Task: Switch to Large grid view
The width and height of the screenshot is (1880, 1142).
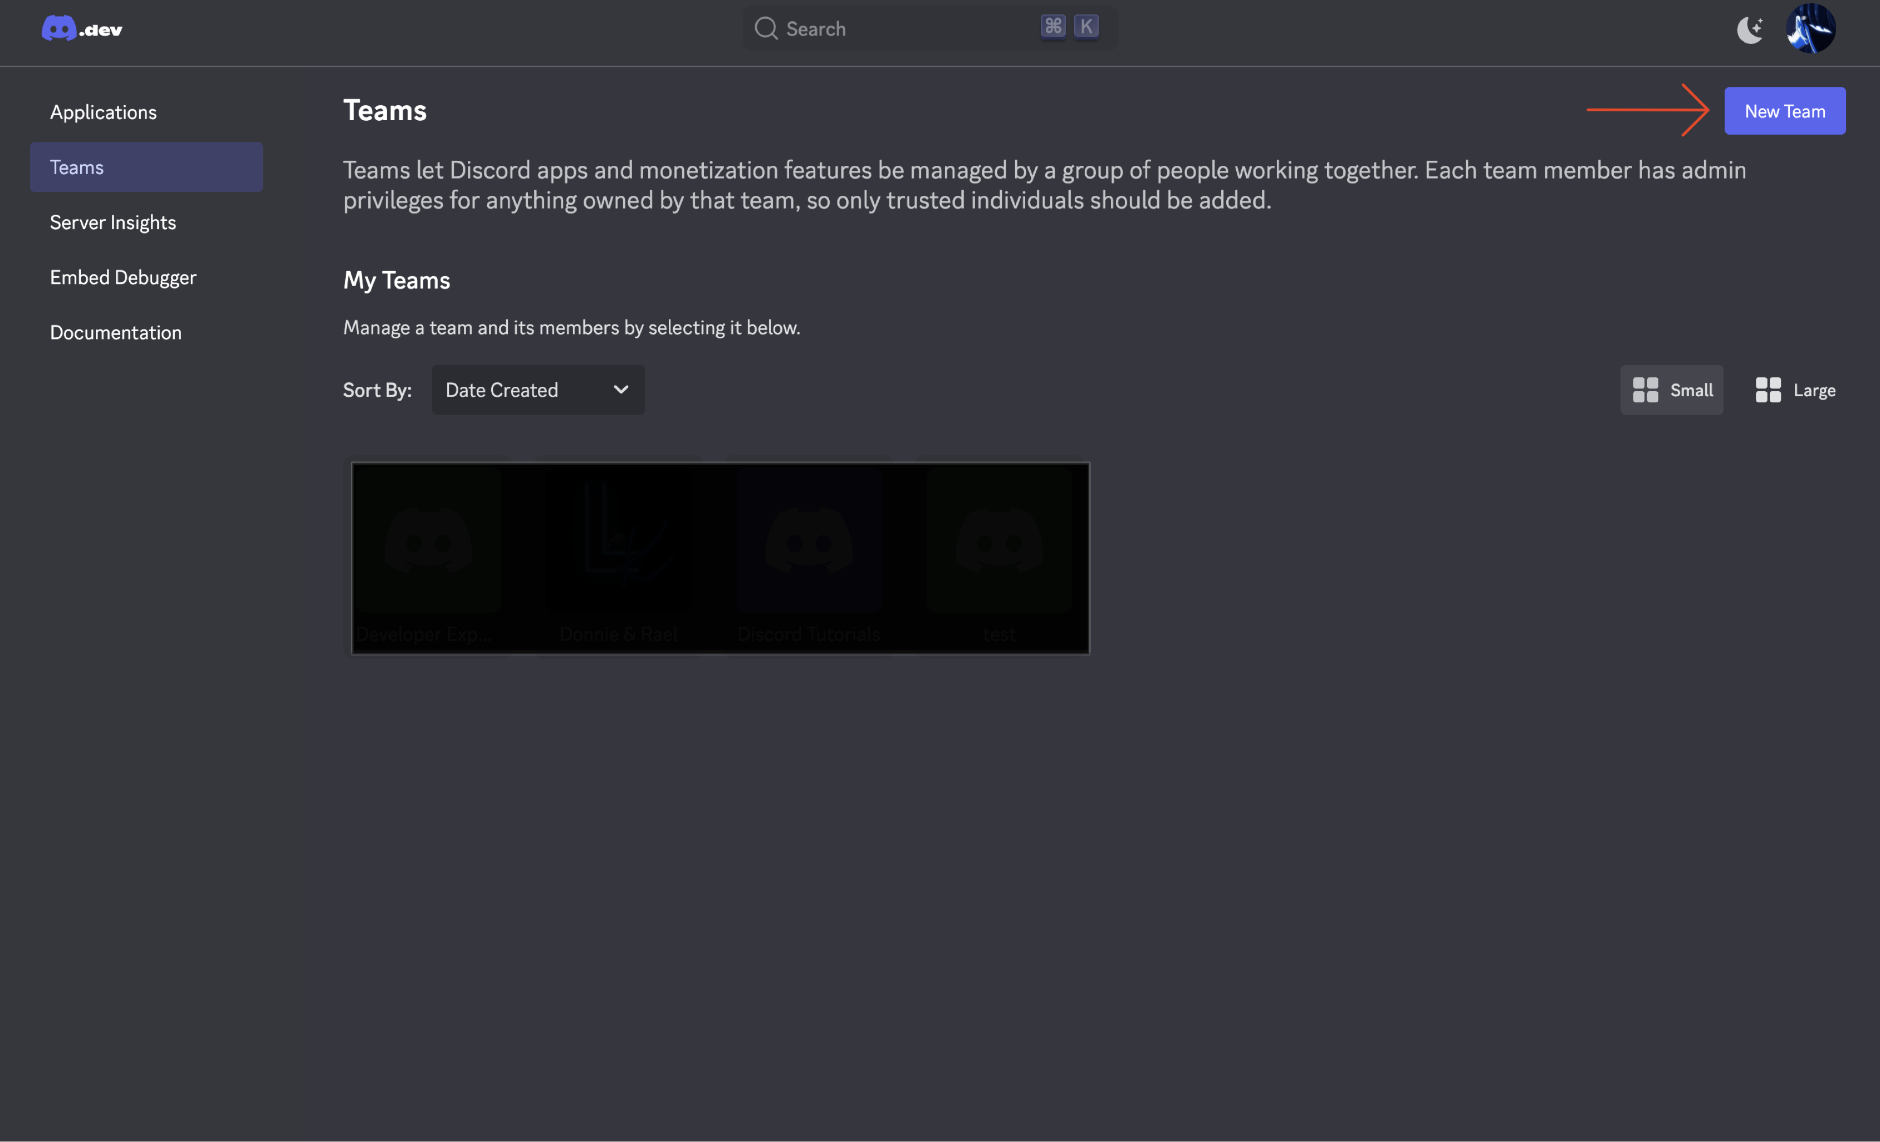Action: (1795, 390)
